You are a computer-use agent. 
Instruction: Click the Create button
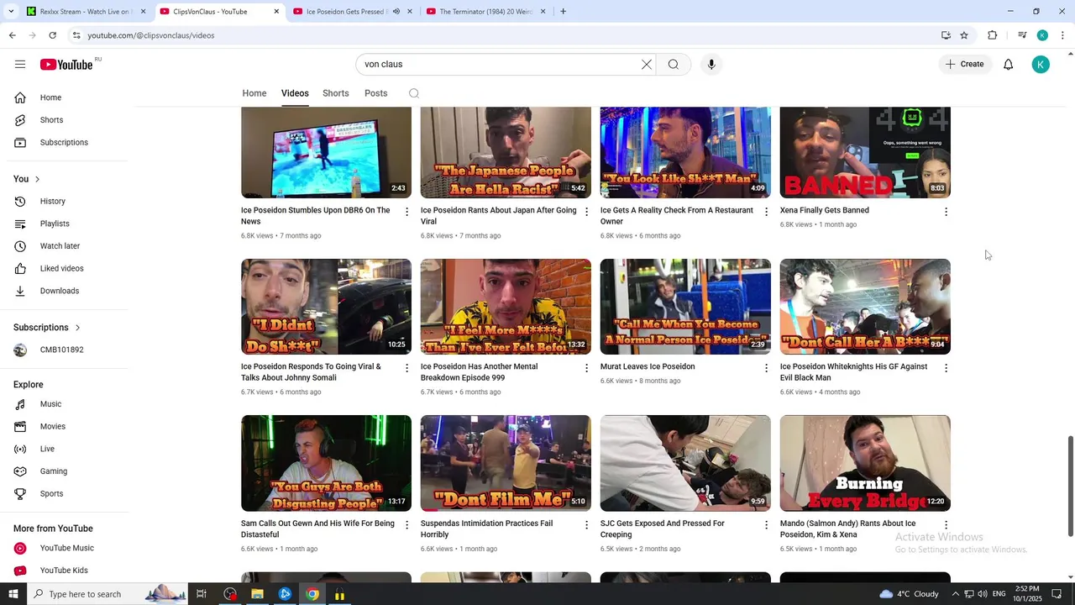[964, 65]
